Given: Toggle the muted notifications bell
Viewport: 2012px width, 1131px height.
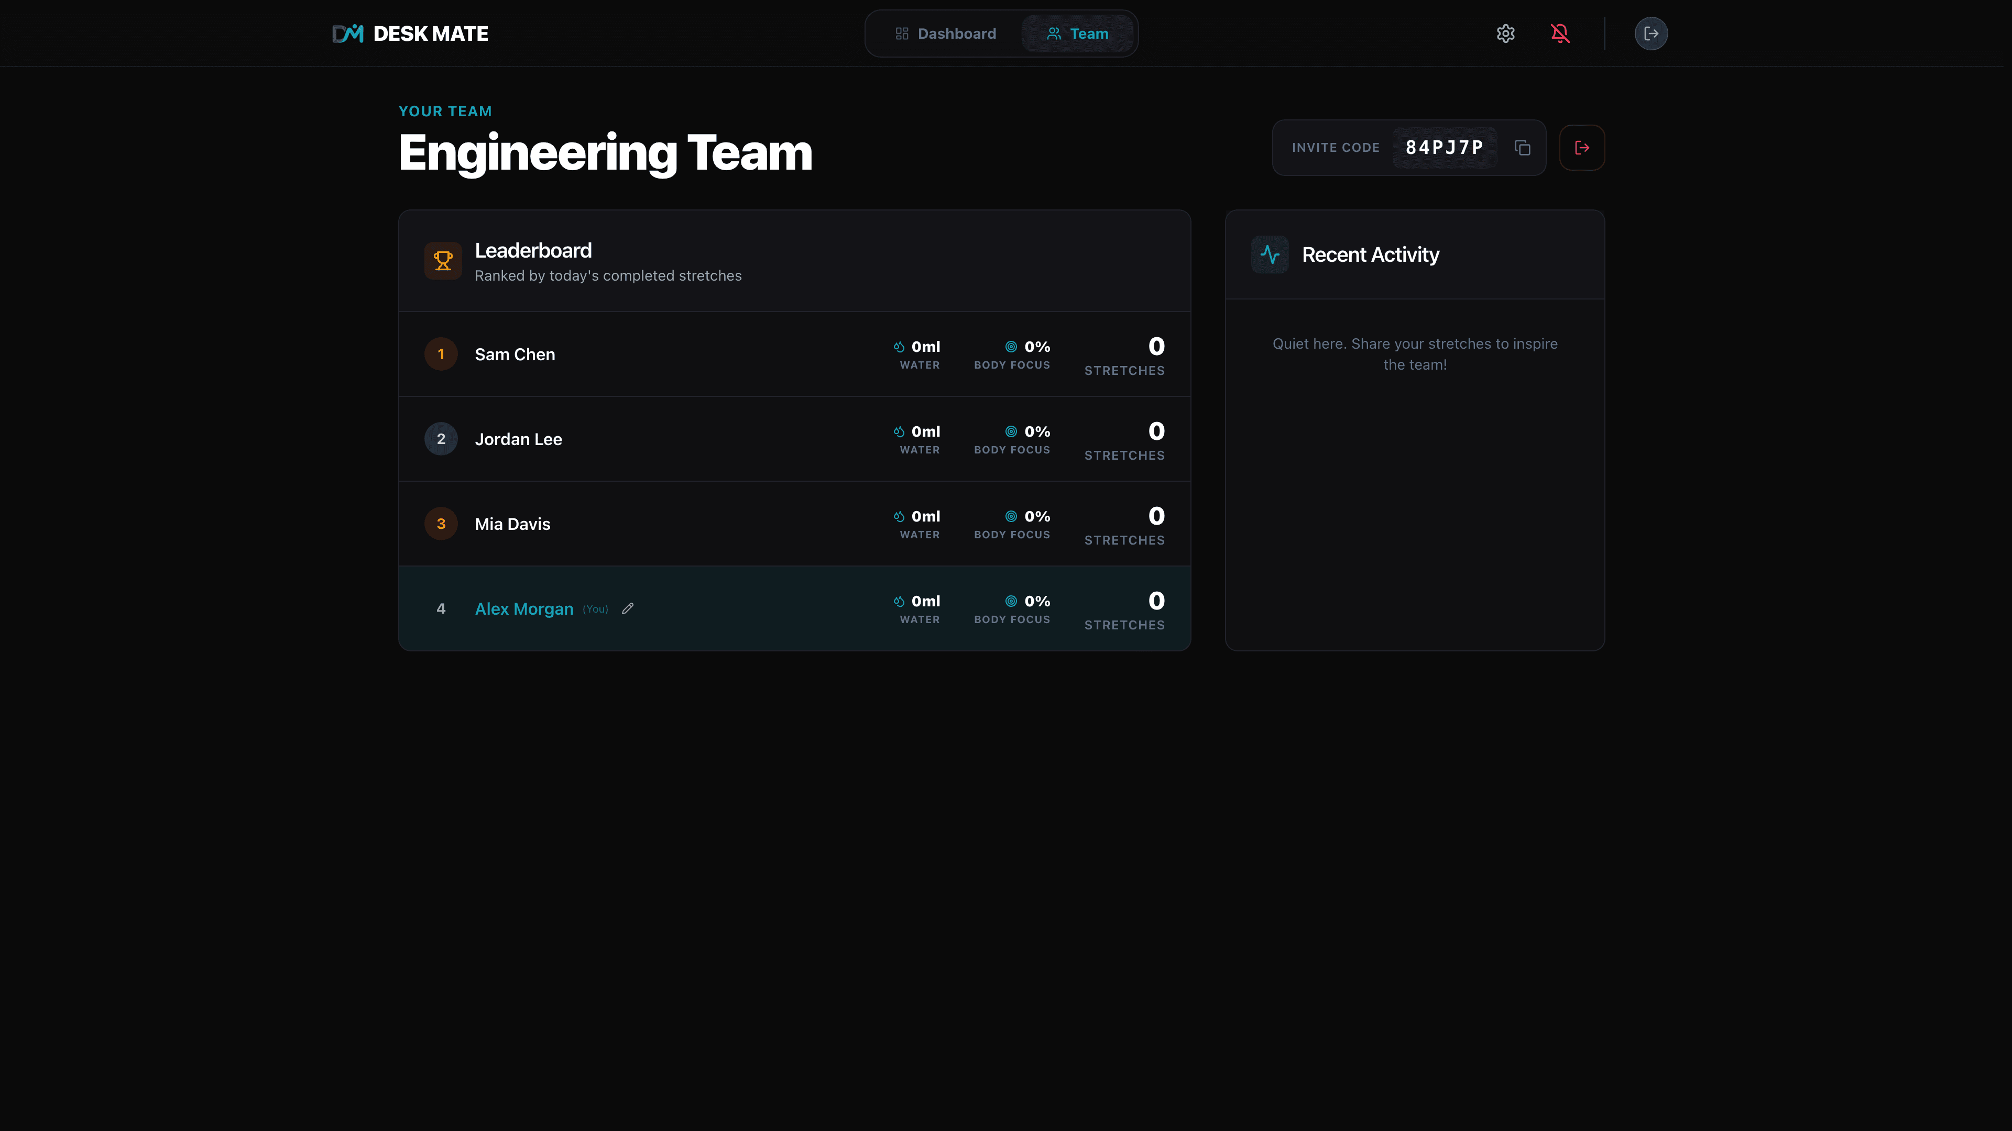Looking at the screenshot, I should click(x=1560, y=34).
